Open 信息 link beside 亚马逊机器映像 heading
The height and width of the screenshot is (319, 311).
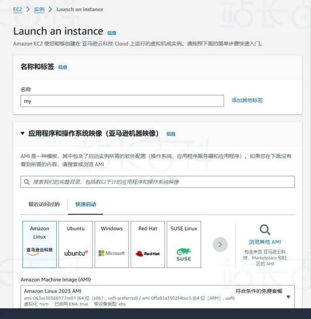click(171, 134)
